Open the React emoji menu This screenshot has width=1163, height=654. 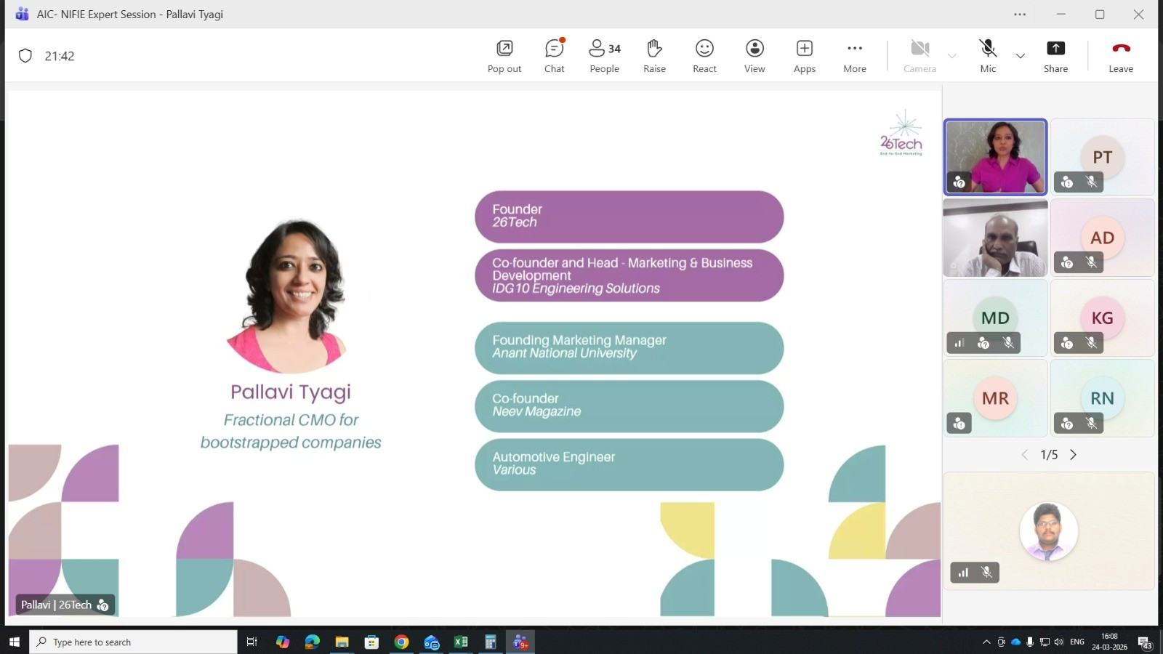click(x=704, y=56)
